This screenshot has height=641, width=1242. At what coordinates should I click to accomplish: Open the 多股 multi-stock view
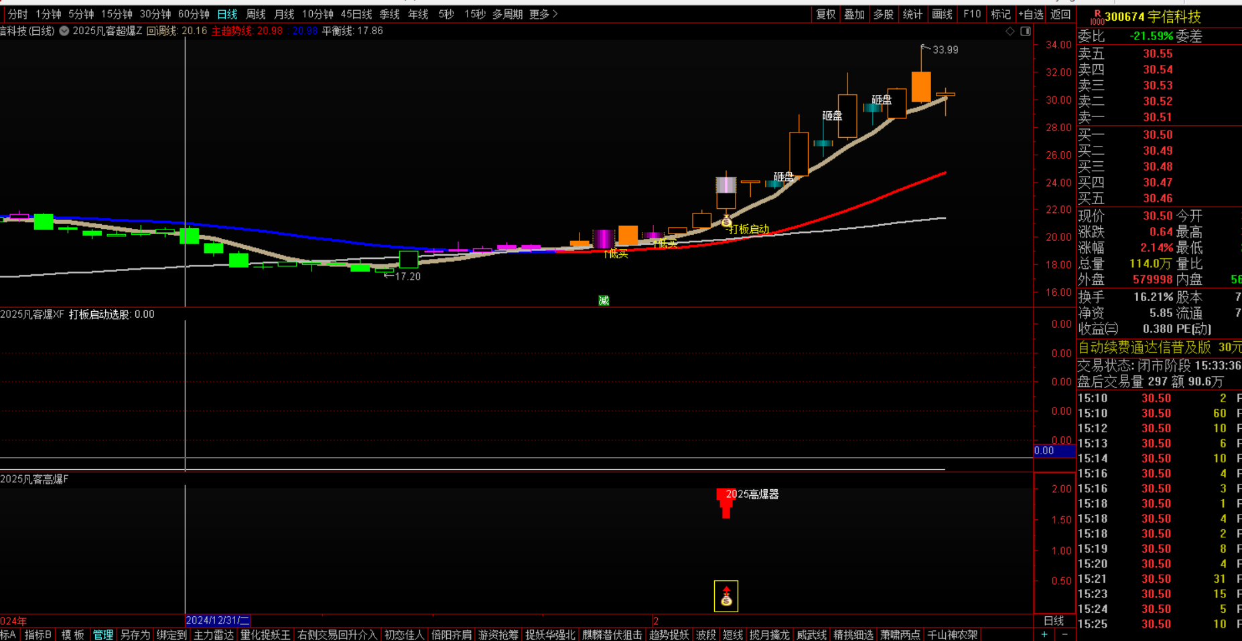tap(884, 14)
